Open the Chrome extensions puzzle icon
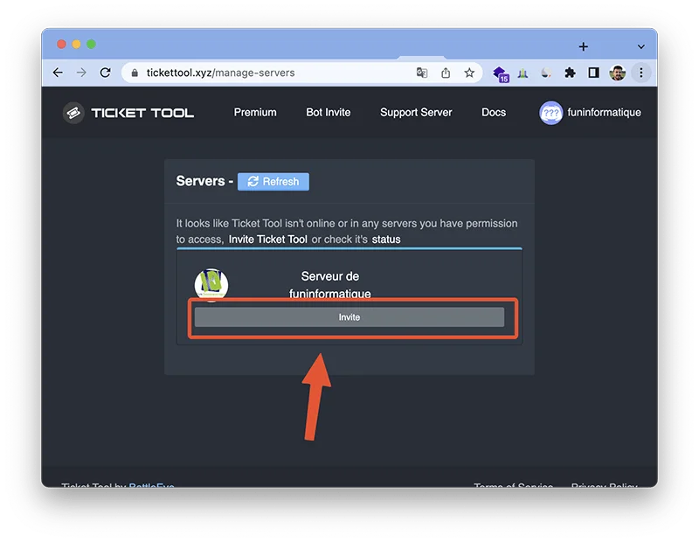 (569, 73)
